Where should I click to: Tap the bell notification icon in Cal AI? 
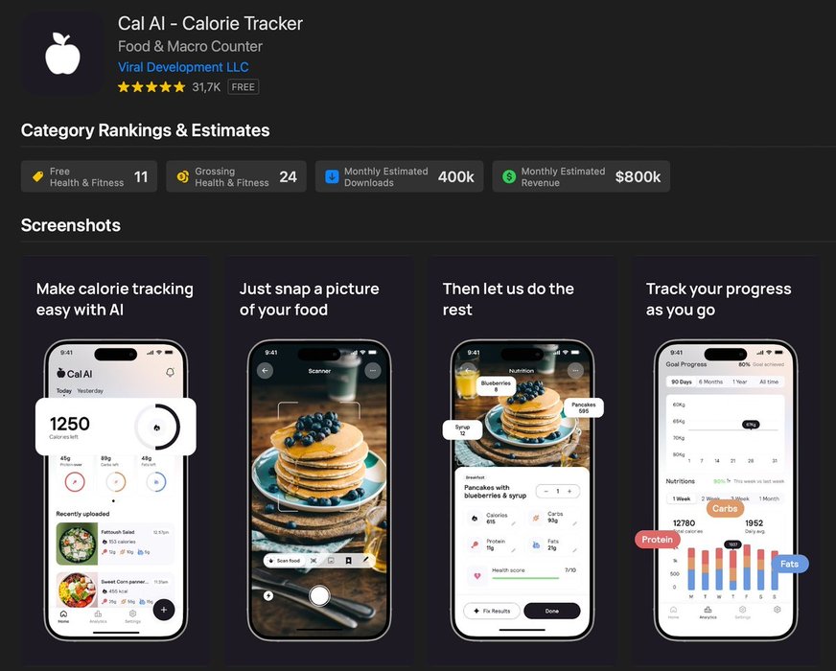pyautogui.click(x=170, y=372)
